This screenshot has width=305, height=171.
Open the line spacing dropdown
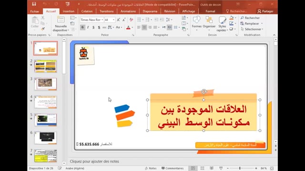point(169,19)
